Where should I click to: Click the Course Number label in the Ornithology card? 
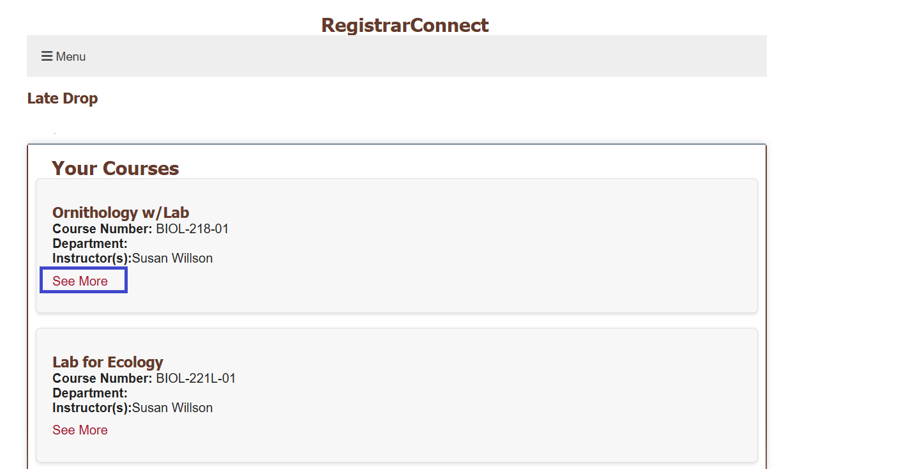pyautogui.click(x=102, y=229)
